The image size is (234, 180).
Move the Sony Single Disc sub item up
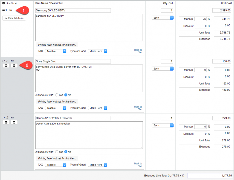pos(6,66)
